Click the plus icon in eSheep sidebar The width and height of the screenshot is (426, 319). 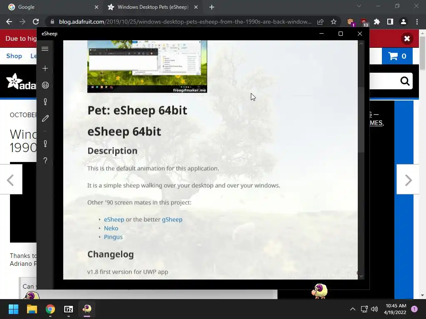[45, 69]
